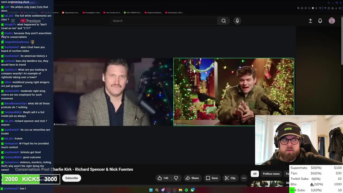The height and width of the screenshot is (193, 343).
Task: Select the Politics news chip
Action: pyautogui.click(x=271, y=174)
